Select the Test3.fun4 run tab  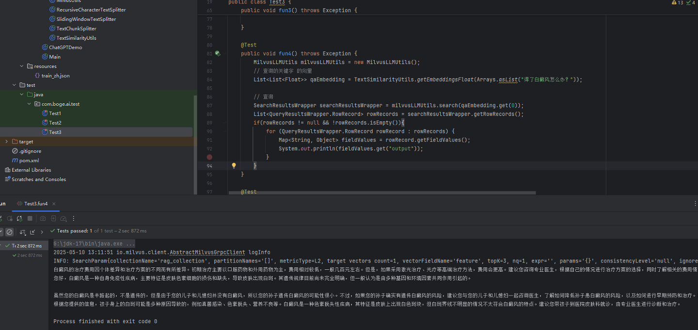36,204
